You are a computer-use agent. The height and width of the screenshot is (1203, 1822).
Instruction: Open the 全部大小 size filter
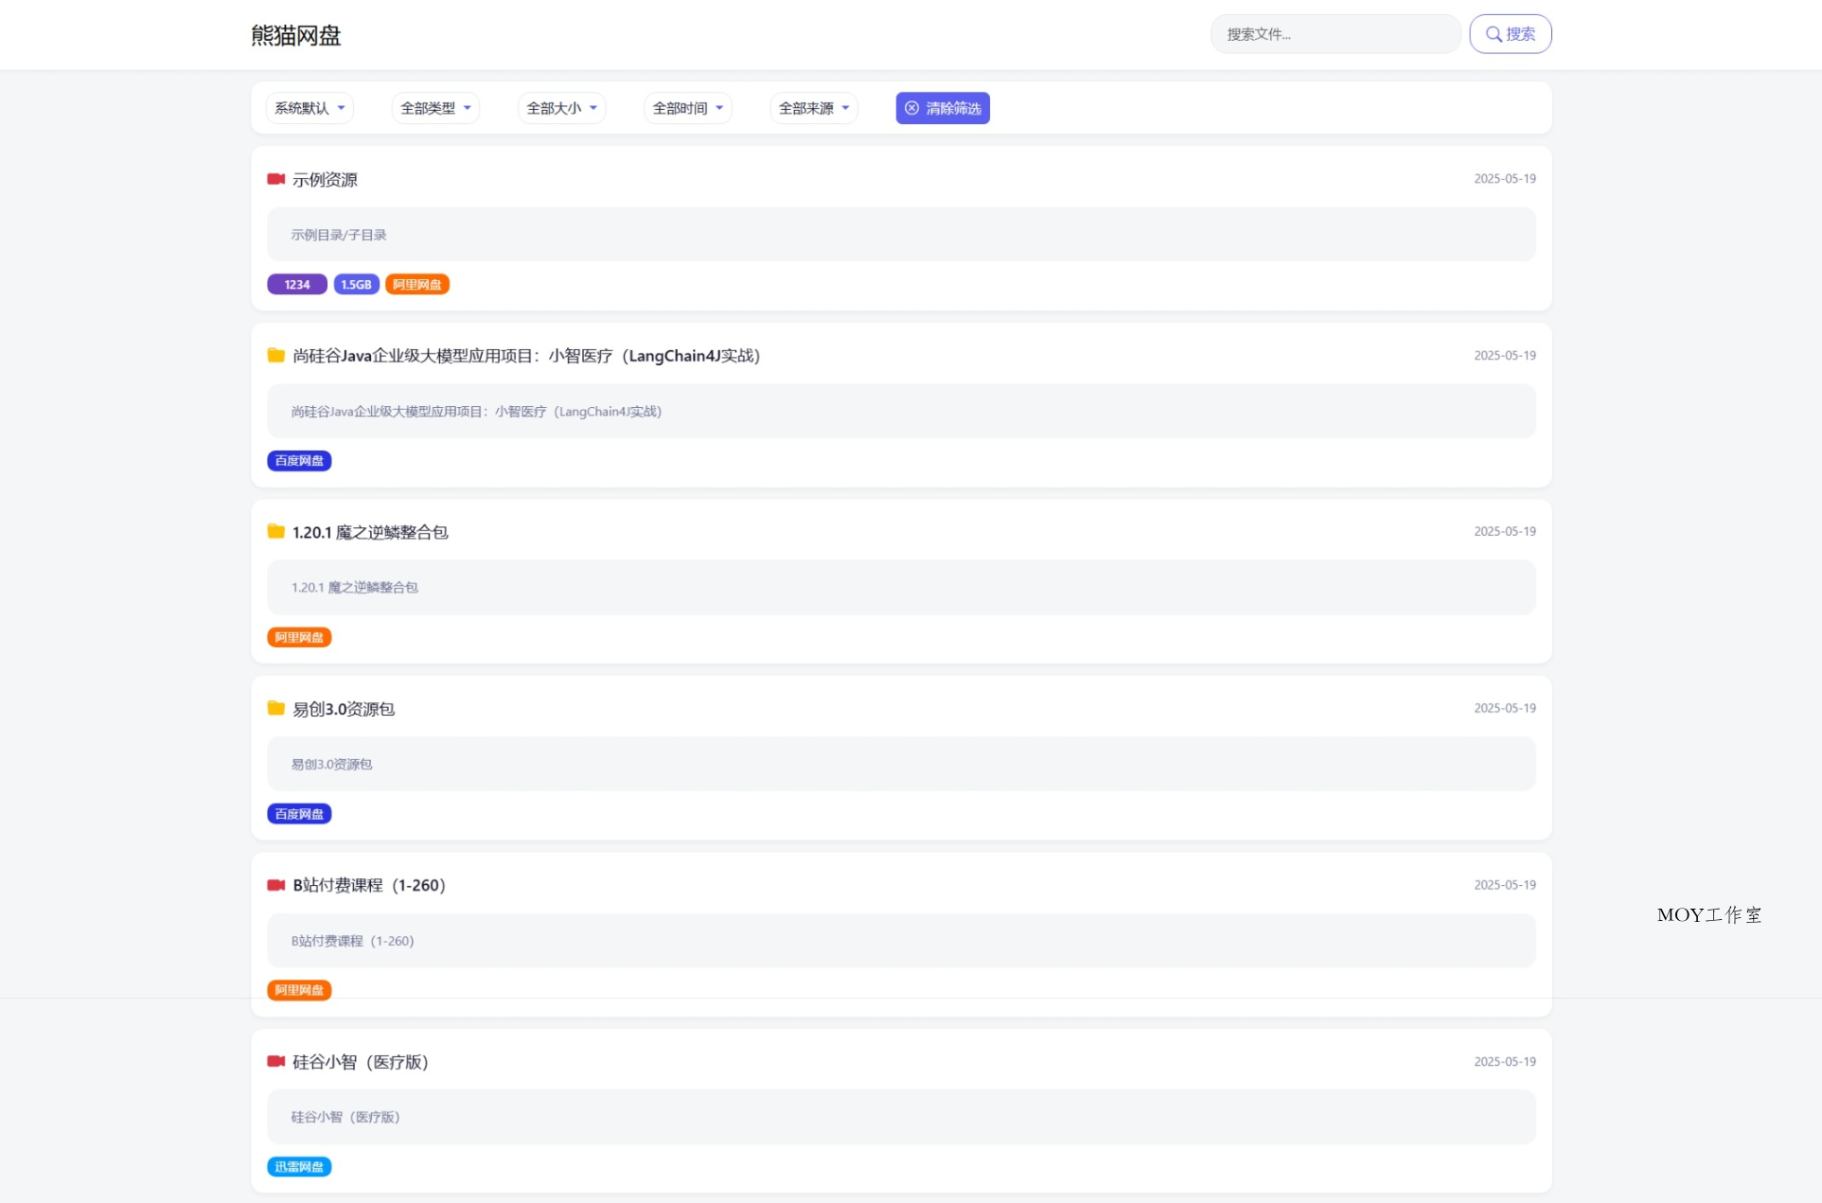click(x=561, y=108)
